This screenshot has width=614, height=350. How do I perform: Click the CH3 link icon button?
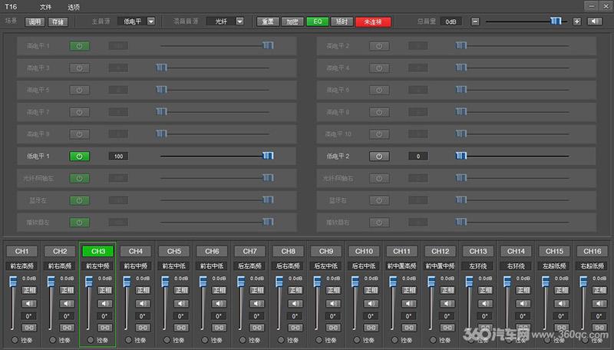point(105,328)
